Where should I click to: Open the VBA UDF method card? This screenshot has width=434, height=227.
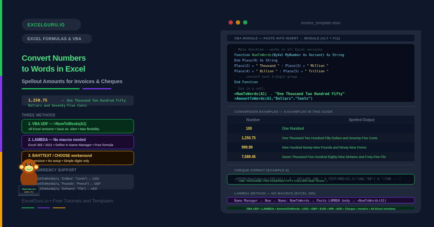[x=78, y=126]
